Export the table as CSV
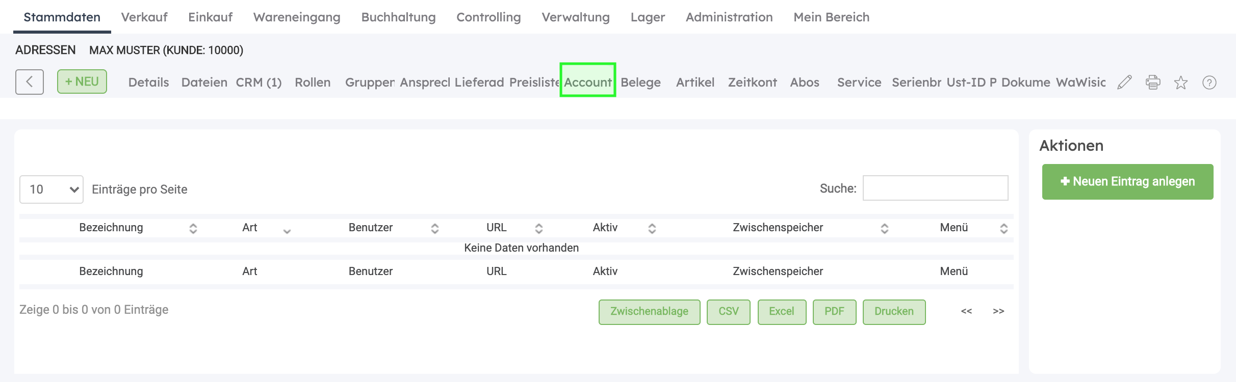Image resolution: width=1236 pixels, height=382 pixels. coord(728,312)
